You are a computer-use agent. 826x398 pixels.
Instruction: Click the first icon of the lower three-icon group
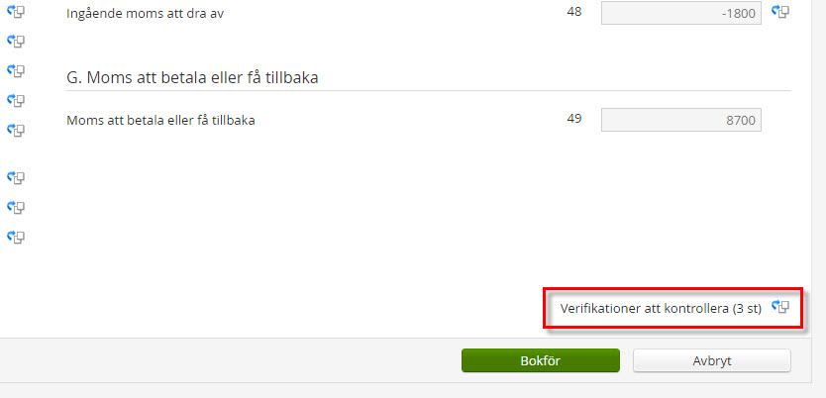tap(16, 178)
